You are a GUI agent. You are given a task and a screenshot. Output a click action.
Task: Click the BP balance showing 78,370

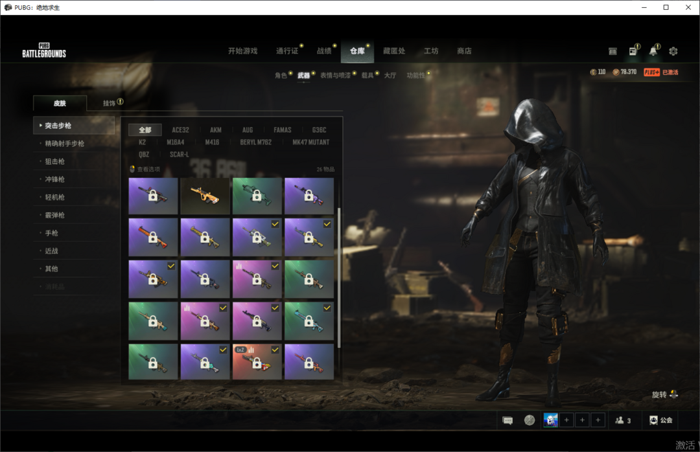point(625,72)
